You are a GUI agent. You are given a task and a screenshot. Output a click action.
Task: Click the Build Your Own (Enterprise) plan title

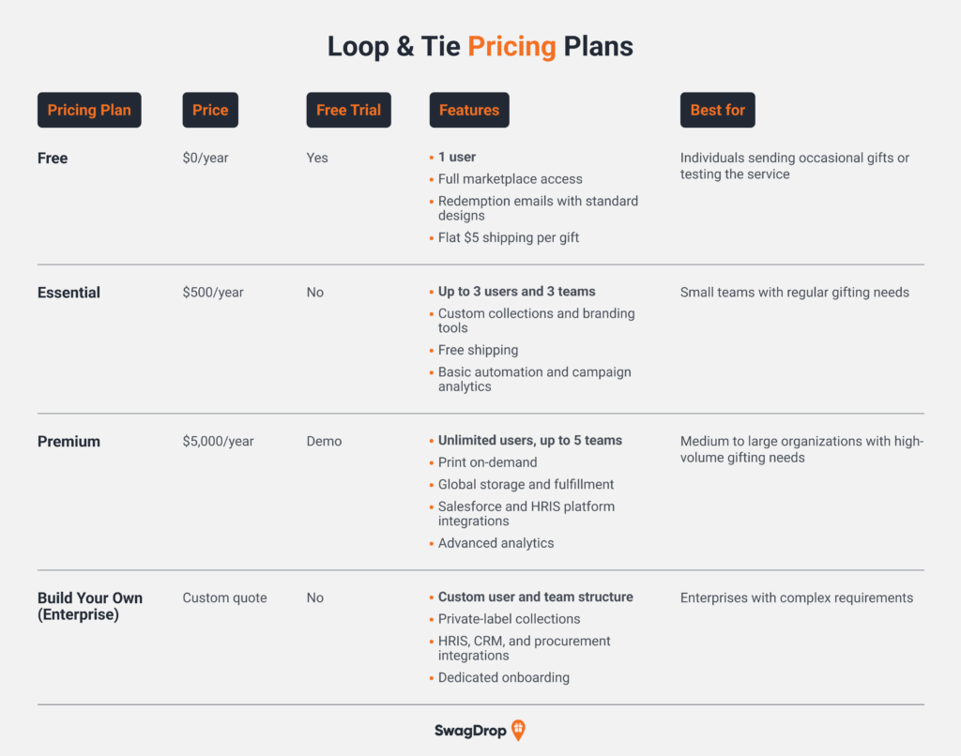[90, 606]
